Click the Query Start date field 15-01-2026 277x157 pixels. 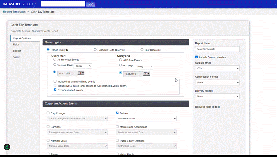click(x=67, y=73)
